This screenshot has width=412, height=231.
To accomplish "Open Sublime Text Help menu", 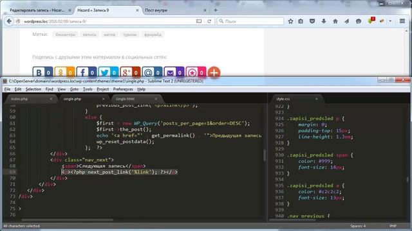I will coord(142,89).
